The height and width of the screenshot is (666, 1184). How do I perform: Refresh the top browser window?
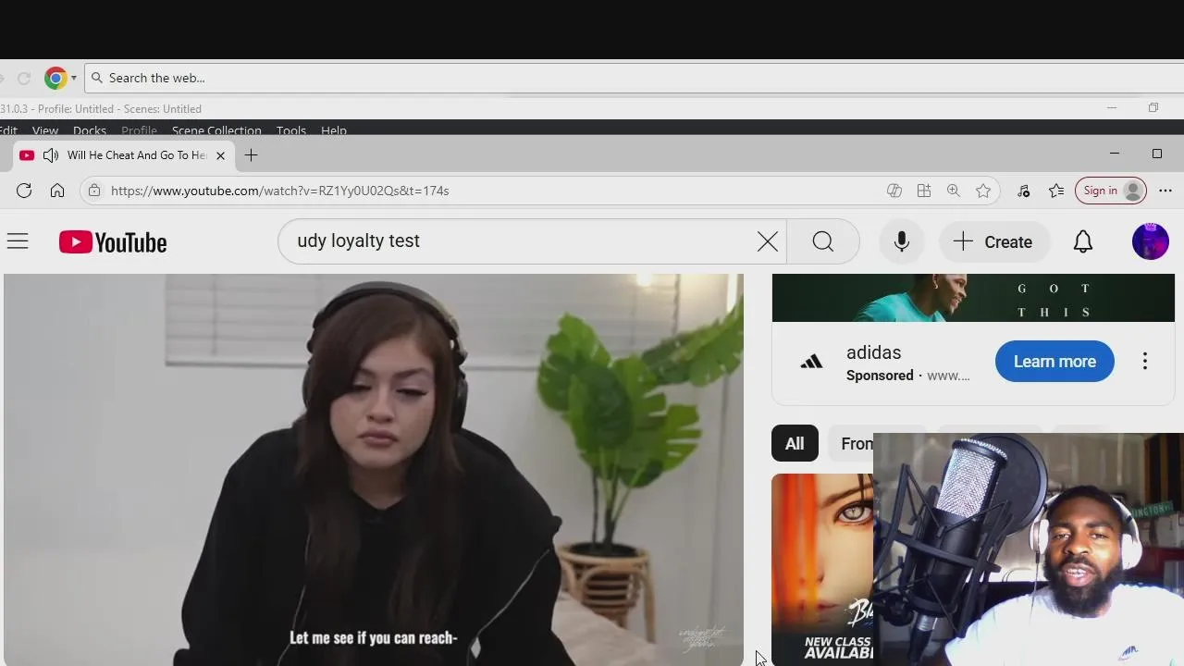[24, 79]
